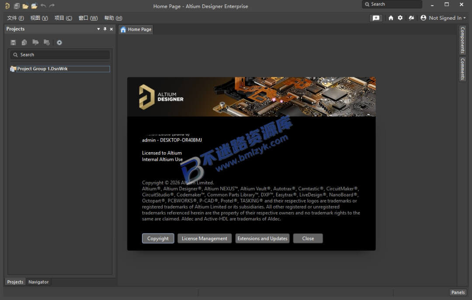The width and height of the screenshot is (472, 300).
Task: Redo the action with the forward arrow
Action: point(52,5)
